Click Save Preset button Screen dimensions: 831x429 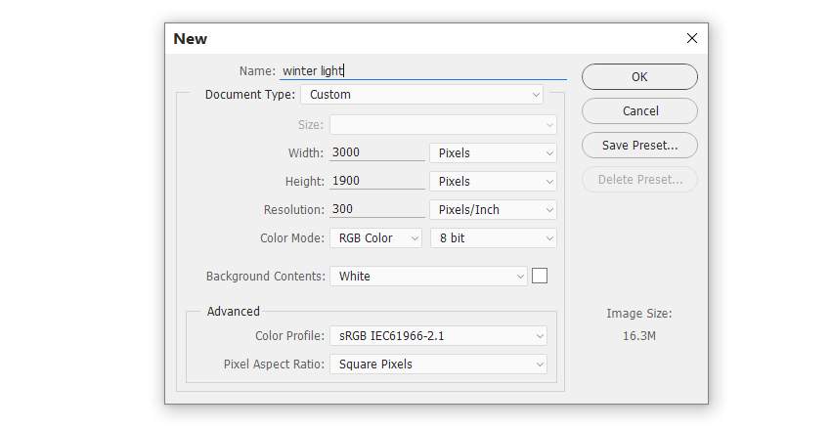point(639,146)
